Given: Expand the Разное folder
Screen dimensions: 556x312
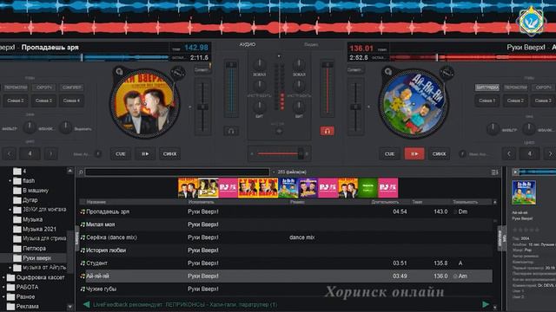Looking at the screenshot, I should [3, 296].
